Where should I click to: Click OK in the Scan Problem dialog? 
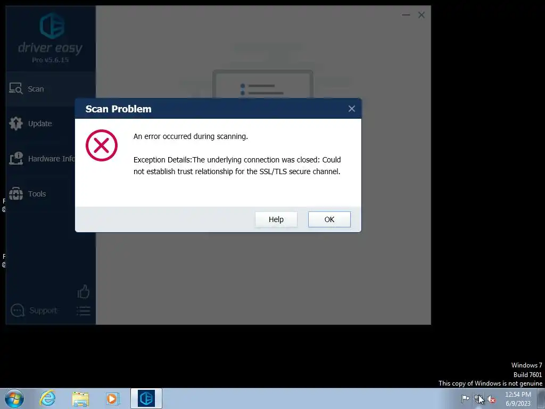pyautogui.click(x=329, y=219)
